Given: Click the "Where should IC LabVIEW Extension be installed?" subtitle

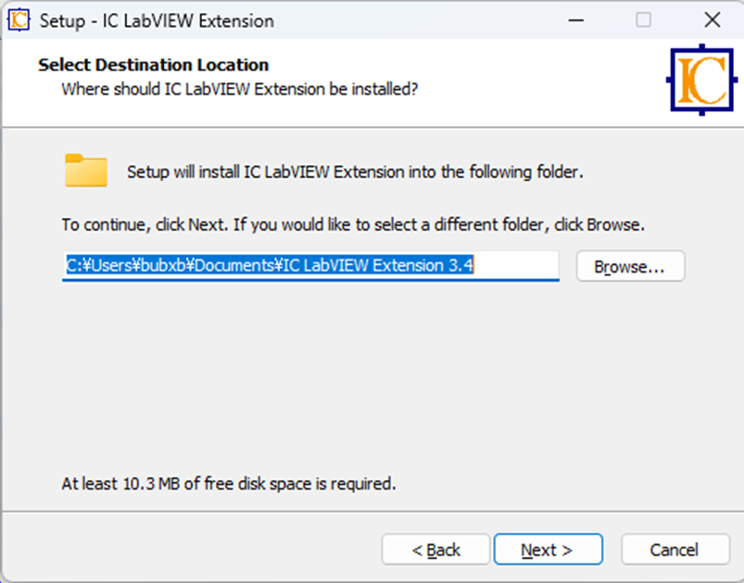Looking at the screenshot, I should click(x=239, y=90).
